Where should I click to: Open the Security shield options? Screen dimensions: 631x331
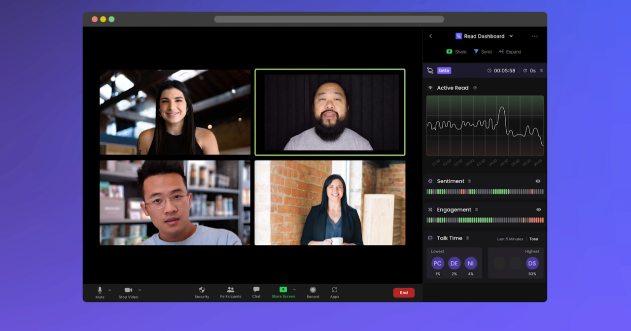point(202,290)
